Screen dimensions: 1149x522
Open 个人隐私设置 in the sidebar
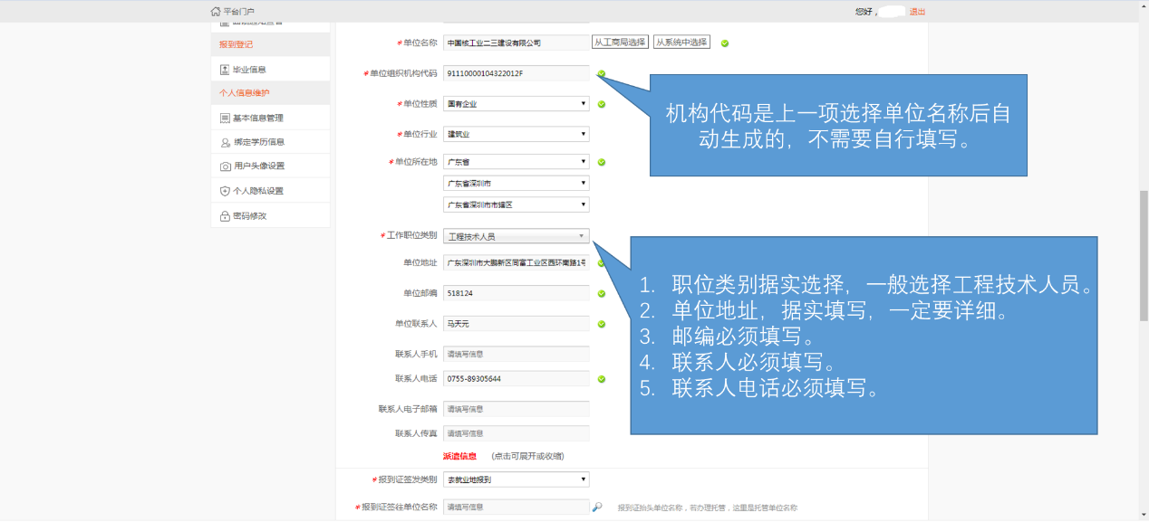258,191
